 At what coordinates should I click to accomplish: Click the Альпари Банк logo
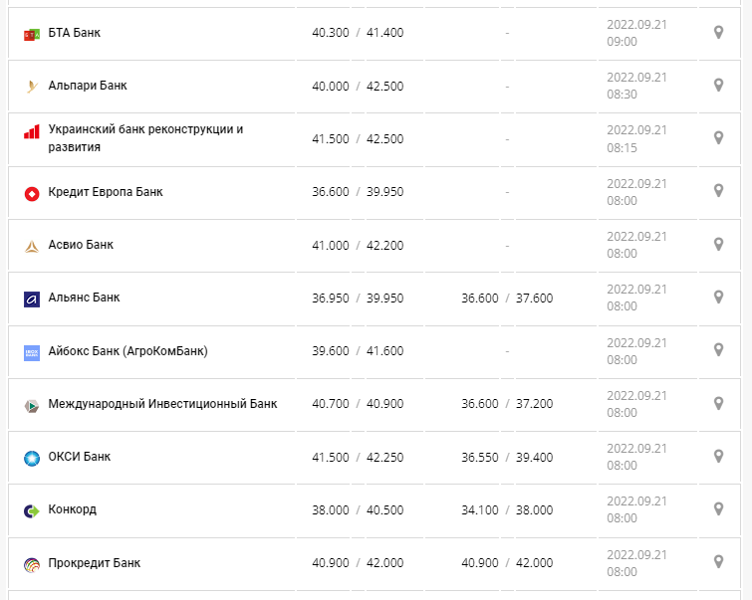31,87
